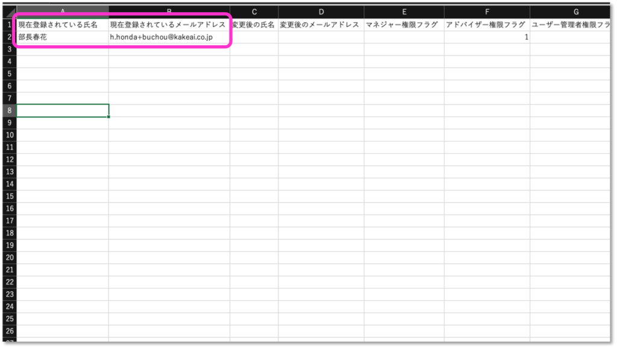The image size is (617, 349).
Task: Select row 9 header
Action: coord(10,123)
